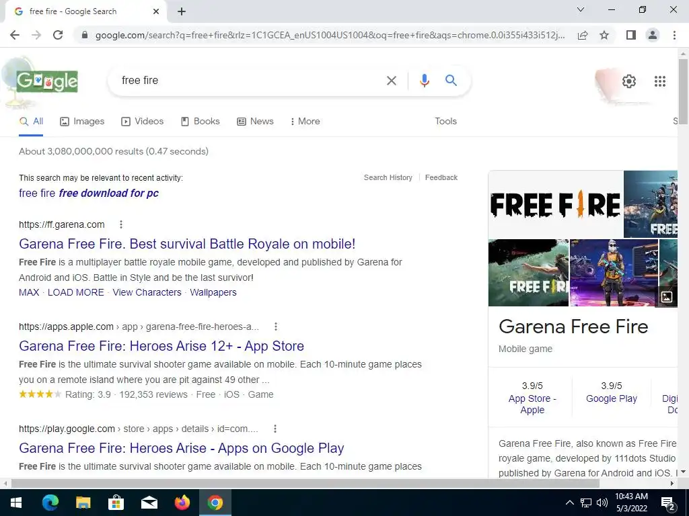This screenshot has height=516, width=689.
Task: Launch Firefox from taskbar
Action: pos(182,503)
